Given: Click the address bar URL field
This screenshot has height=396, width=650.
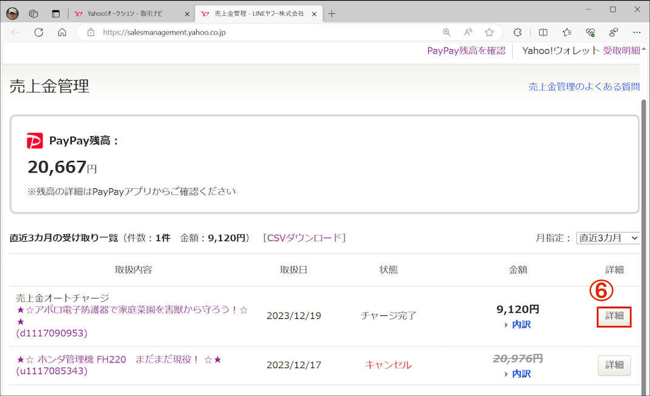Looking at the screenshot, I should (261, 32).
